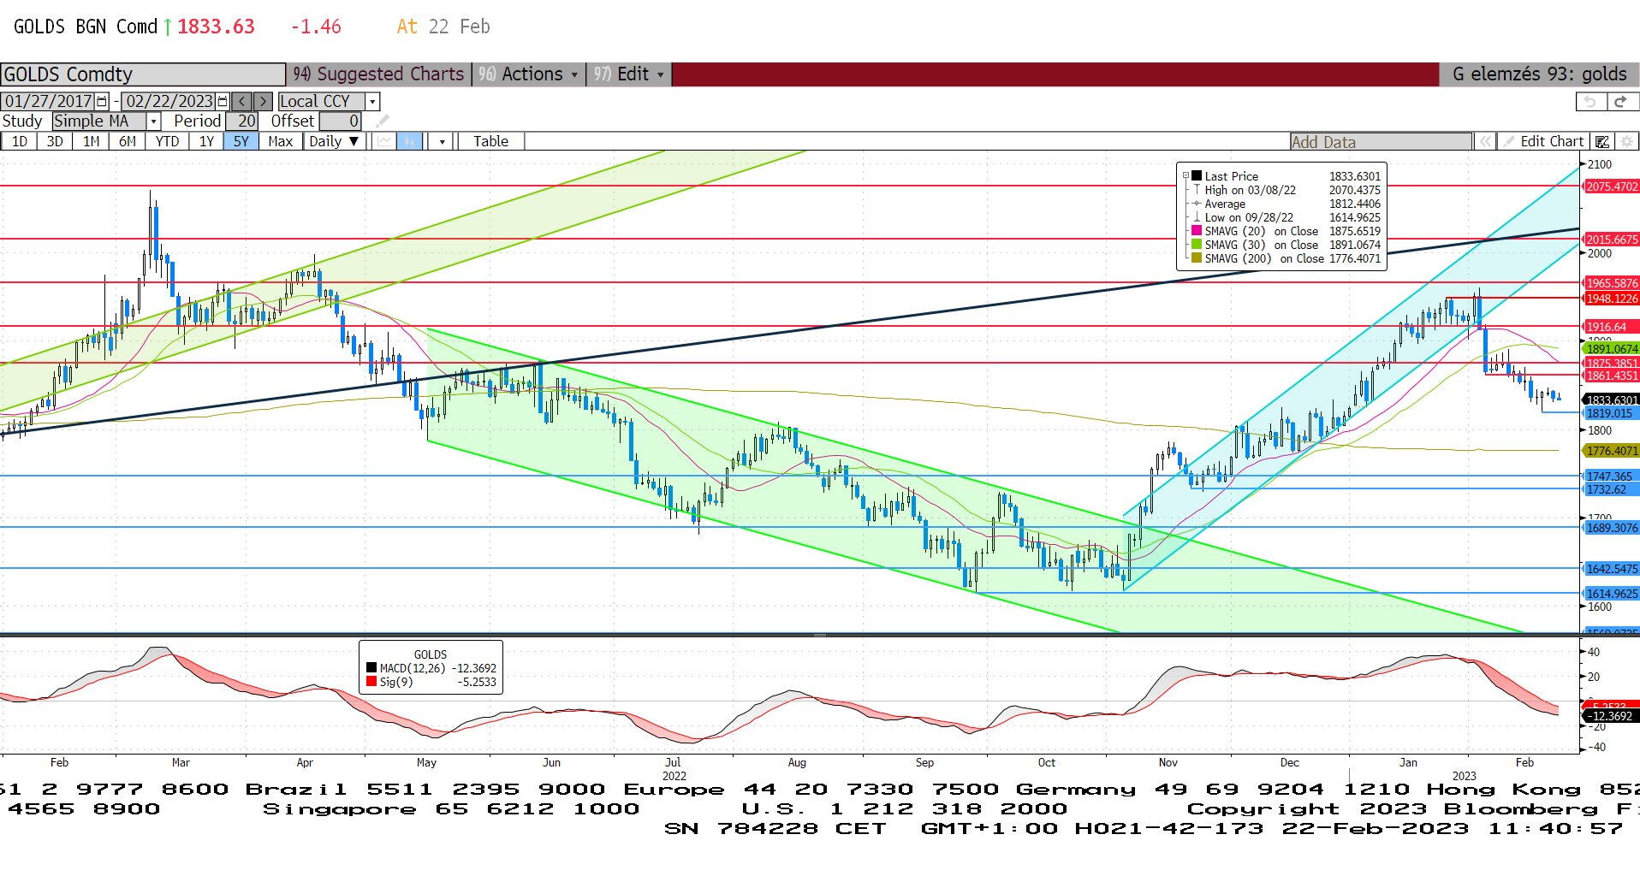Open the end date calendar picker

pos(223,101)
